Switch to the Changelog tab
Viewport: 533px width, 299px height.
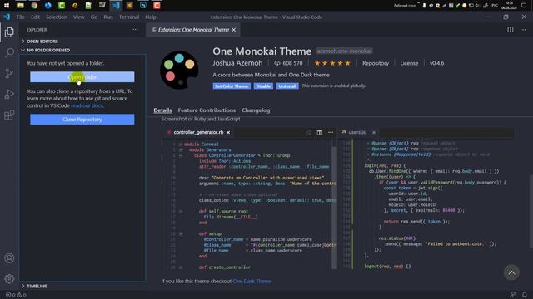click(x=256, y=110)
